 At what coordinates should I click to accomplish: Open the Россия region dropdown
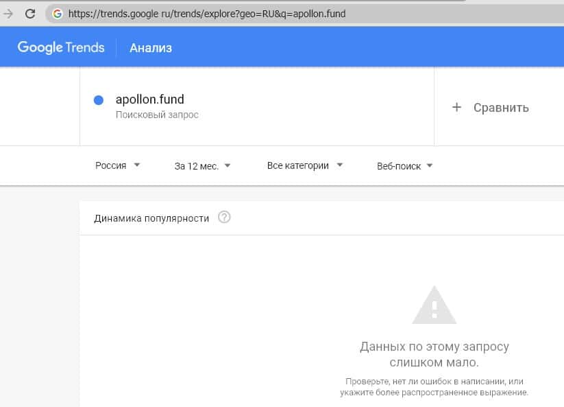pos(118,165)
